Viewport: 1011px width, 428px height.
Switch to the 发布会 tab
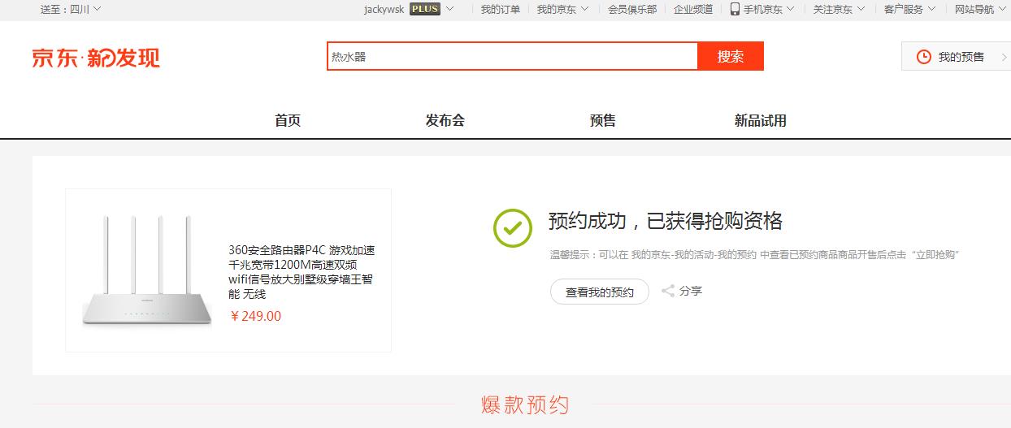point(445,120)
